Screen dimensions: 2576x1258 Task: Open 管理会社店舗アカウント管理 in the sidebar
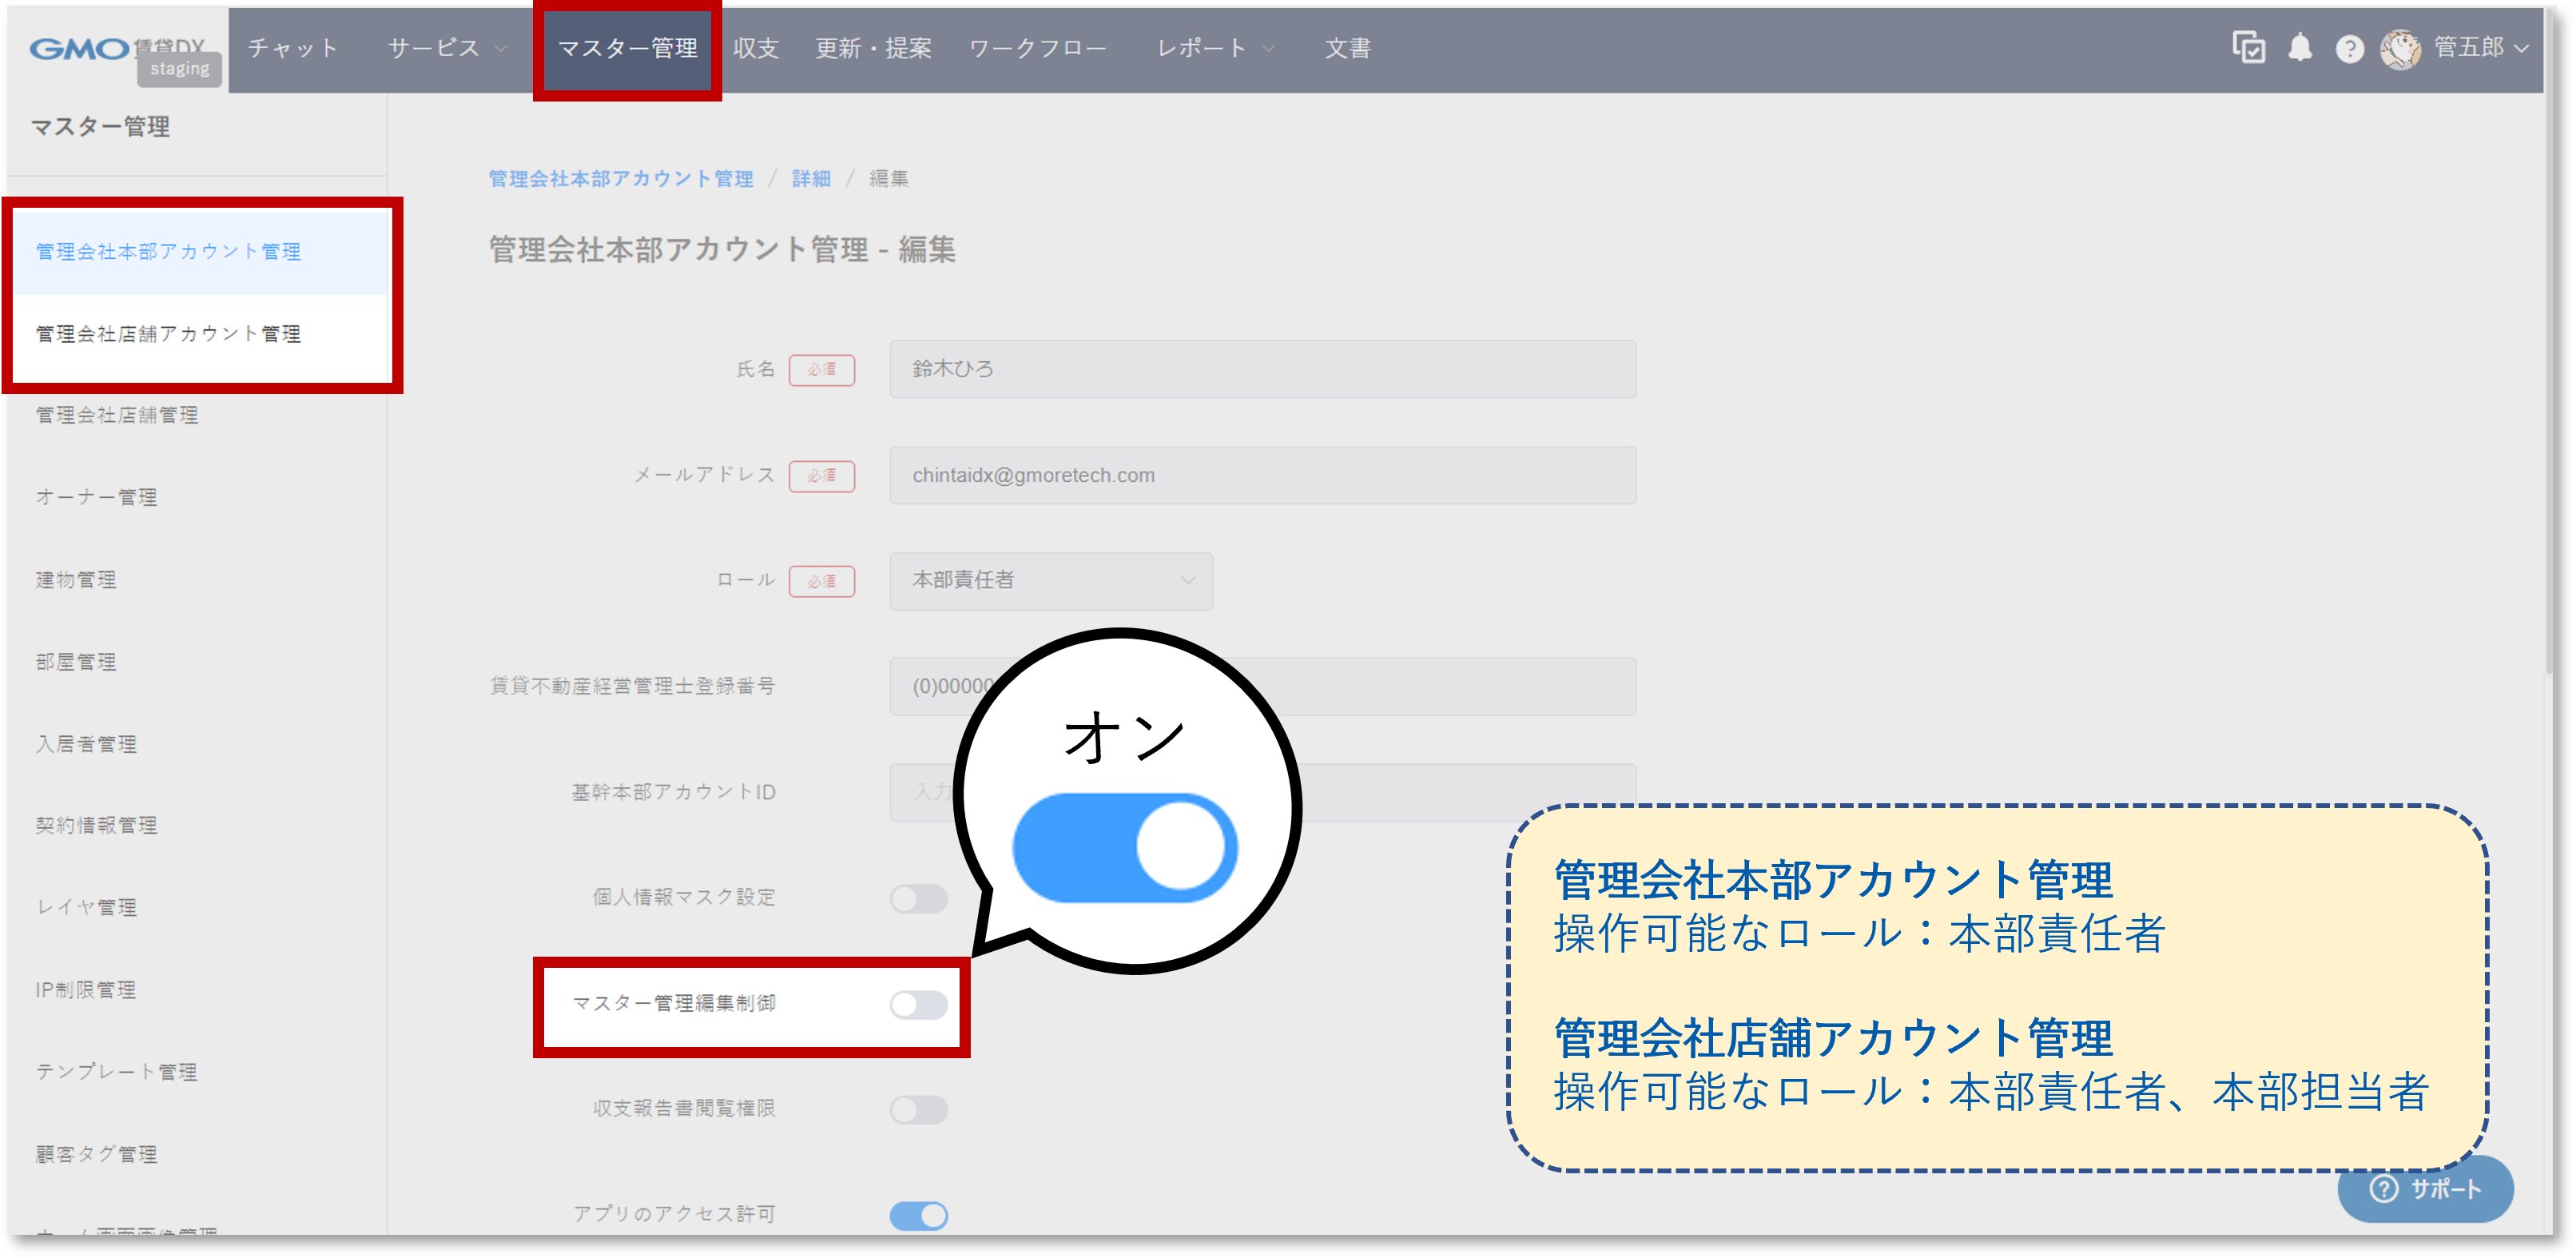pyautogui.click(x=168, y=334)
